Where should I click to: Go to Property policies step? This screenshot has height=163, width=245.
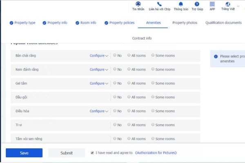point(120,23)
